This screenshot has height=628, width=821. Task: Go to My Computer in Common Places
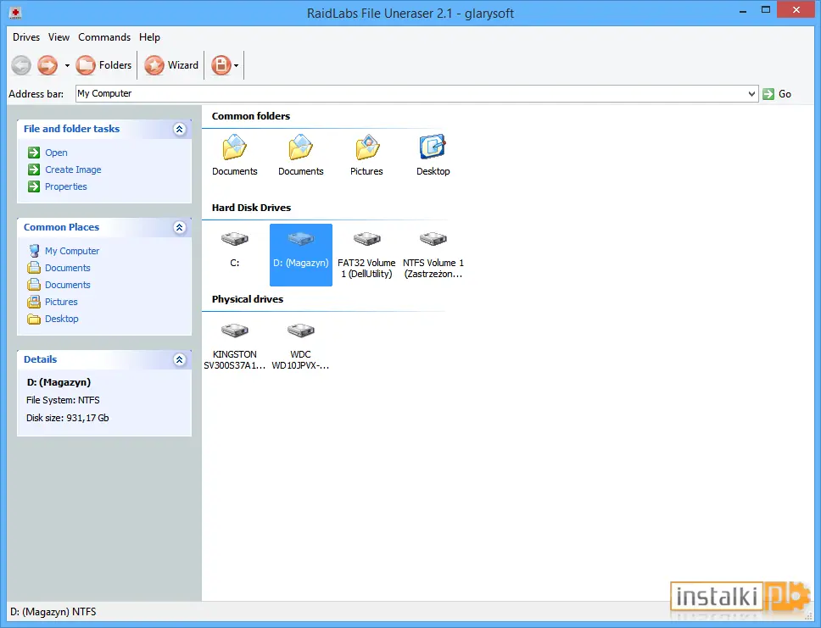tap(72, 251)
